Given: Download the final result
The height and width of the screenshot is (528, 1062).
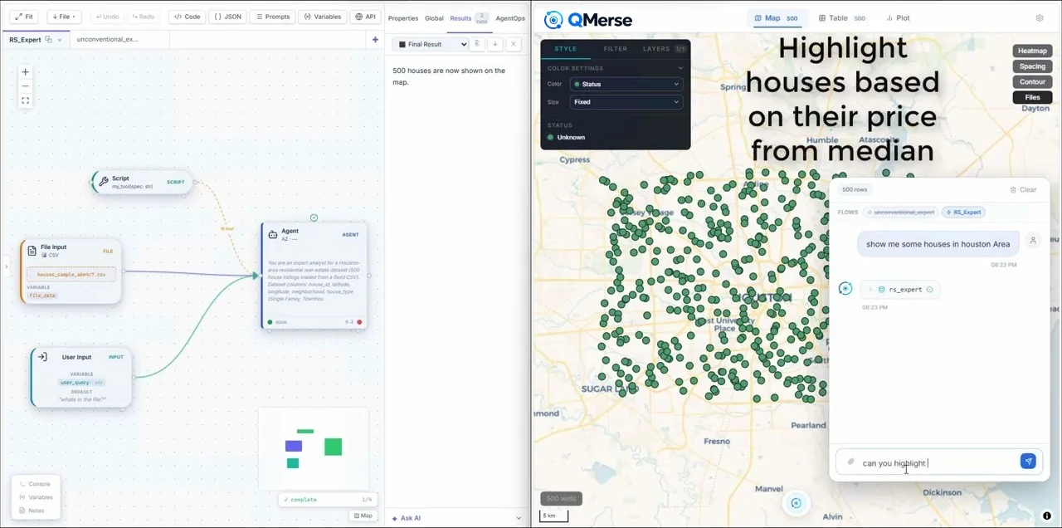Looking at the screenshot, I should [x=495, y=44].
